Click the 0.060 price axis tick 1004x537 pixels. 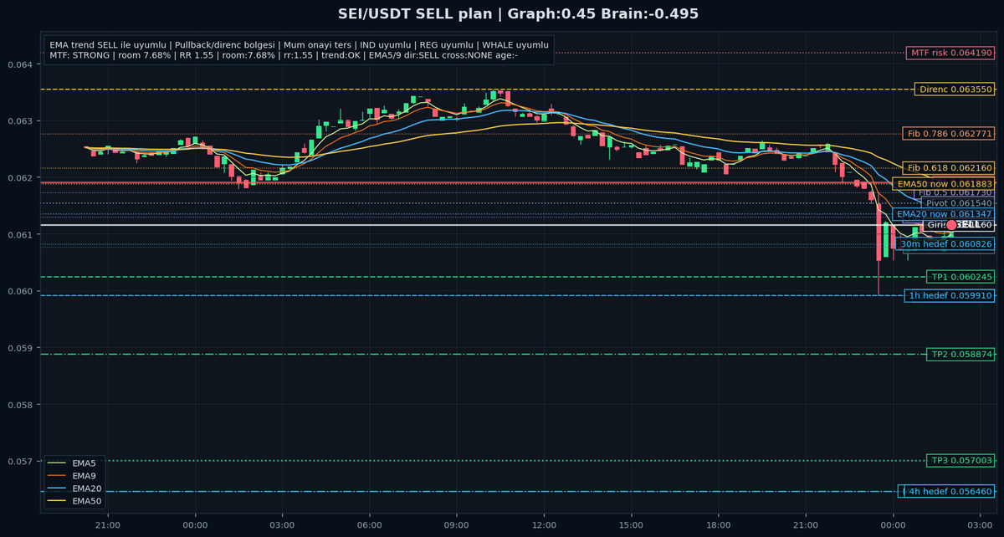(x=18, y=291)
